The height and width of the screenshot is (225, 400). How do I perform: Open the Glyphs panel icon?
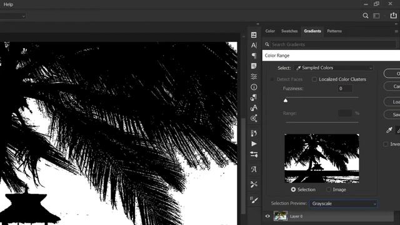[x=254, y=169]
